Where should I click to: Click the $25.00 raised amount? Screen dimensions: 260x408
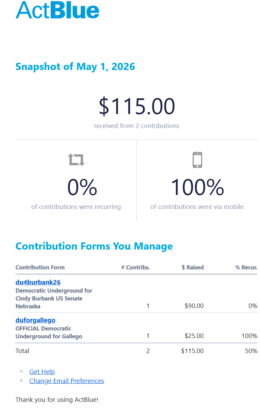pos(194,336)
